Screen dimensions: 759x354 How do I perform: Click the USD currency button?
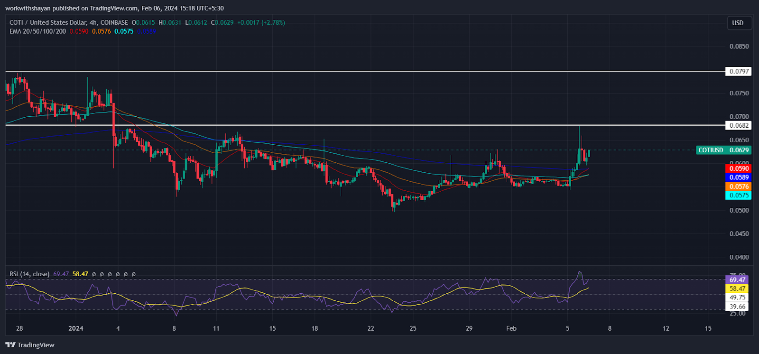tap(739, 23)
